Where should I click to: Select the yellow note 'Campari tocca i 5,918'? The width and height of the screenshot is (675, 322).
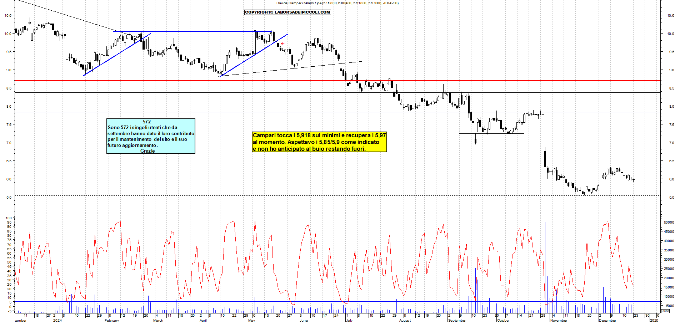319,142
